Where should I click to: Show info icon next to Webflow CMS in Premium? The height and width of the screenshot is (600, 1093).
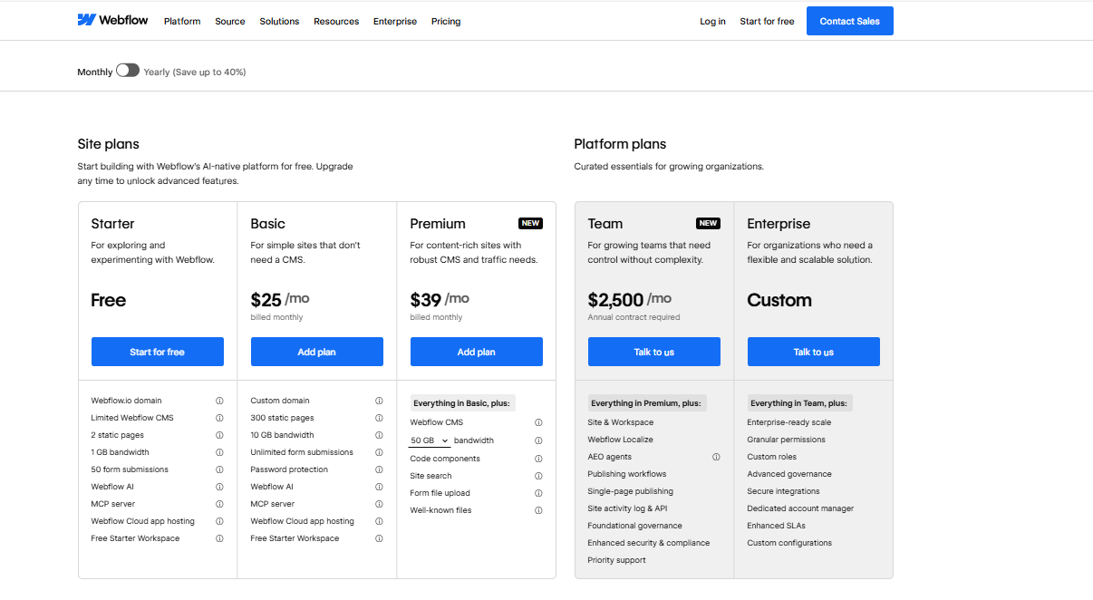538,422
